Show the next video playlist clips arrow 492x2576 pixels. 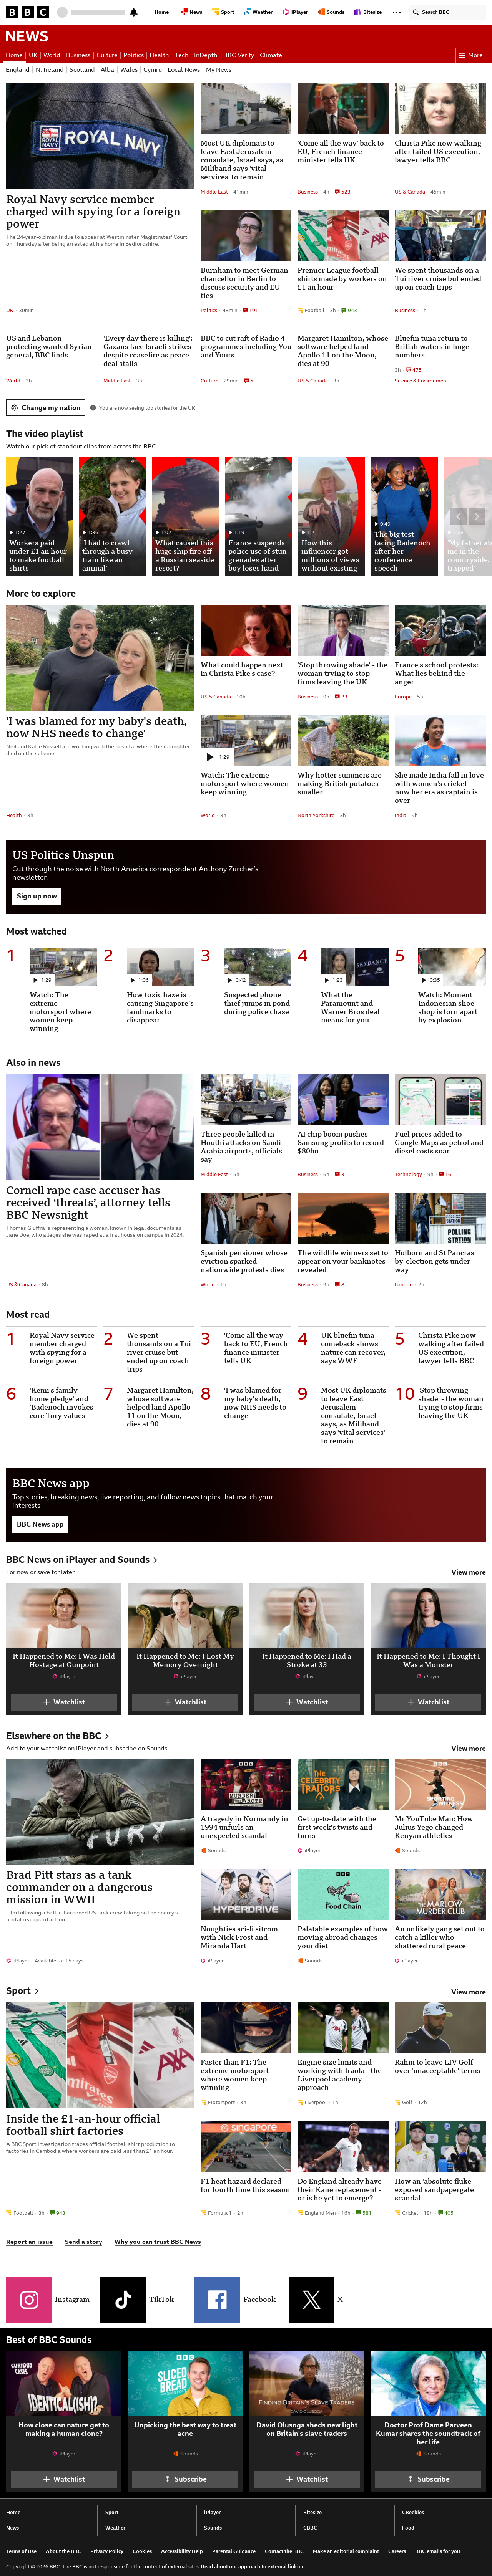click(477, 516)
